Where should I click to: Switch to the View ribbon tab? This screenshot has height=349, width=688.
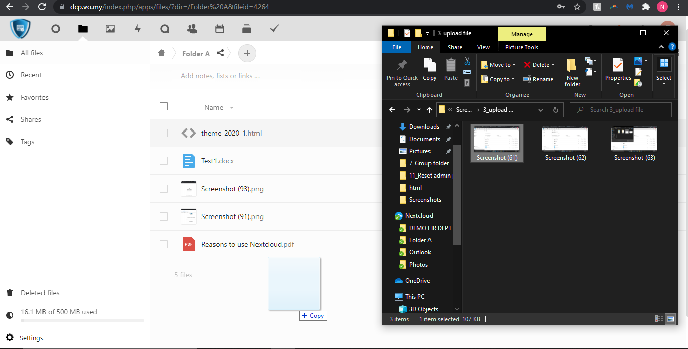pyautogui.click(x=483, y=47)
